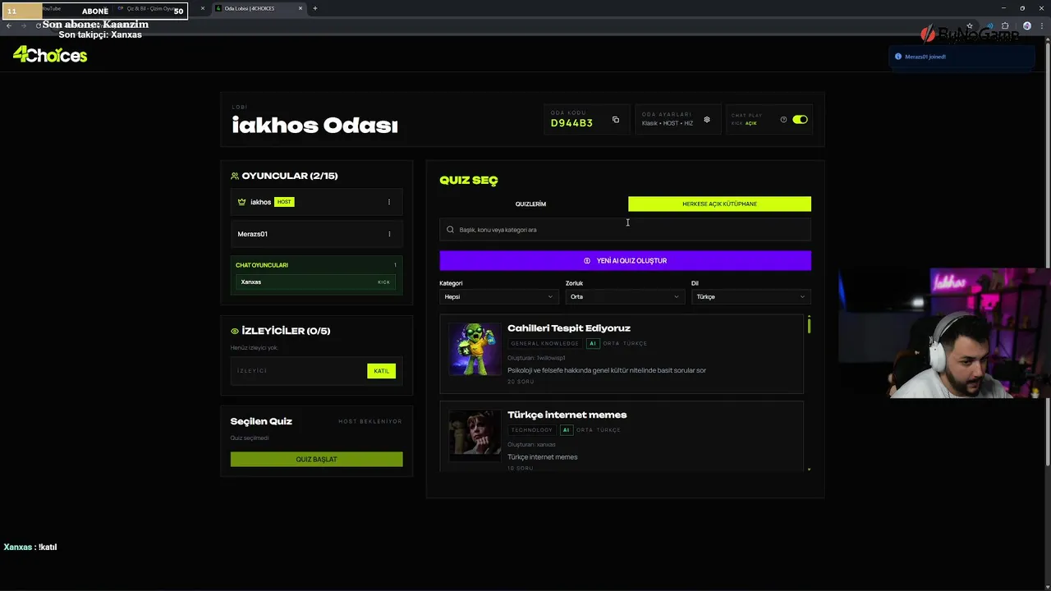Dismiss the Merazs01 joined notification
This screenshot has width=1051, height=591.
[961, 57]
